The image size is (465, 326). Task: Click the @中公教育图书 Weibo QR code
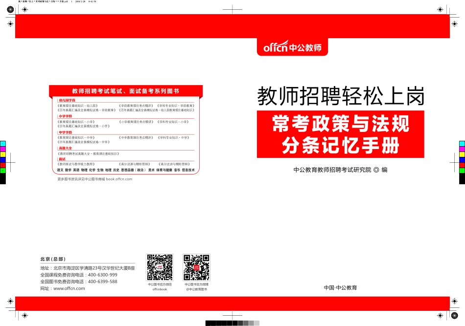(195, 267)
